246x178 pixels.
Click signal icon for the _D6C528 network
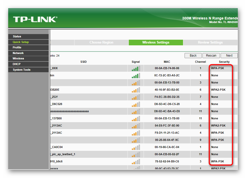[136, 104]
